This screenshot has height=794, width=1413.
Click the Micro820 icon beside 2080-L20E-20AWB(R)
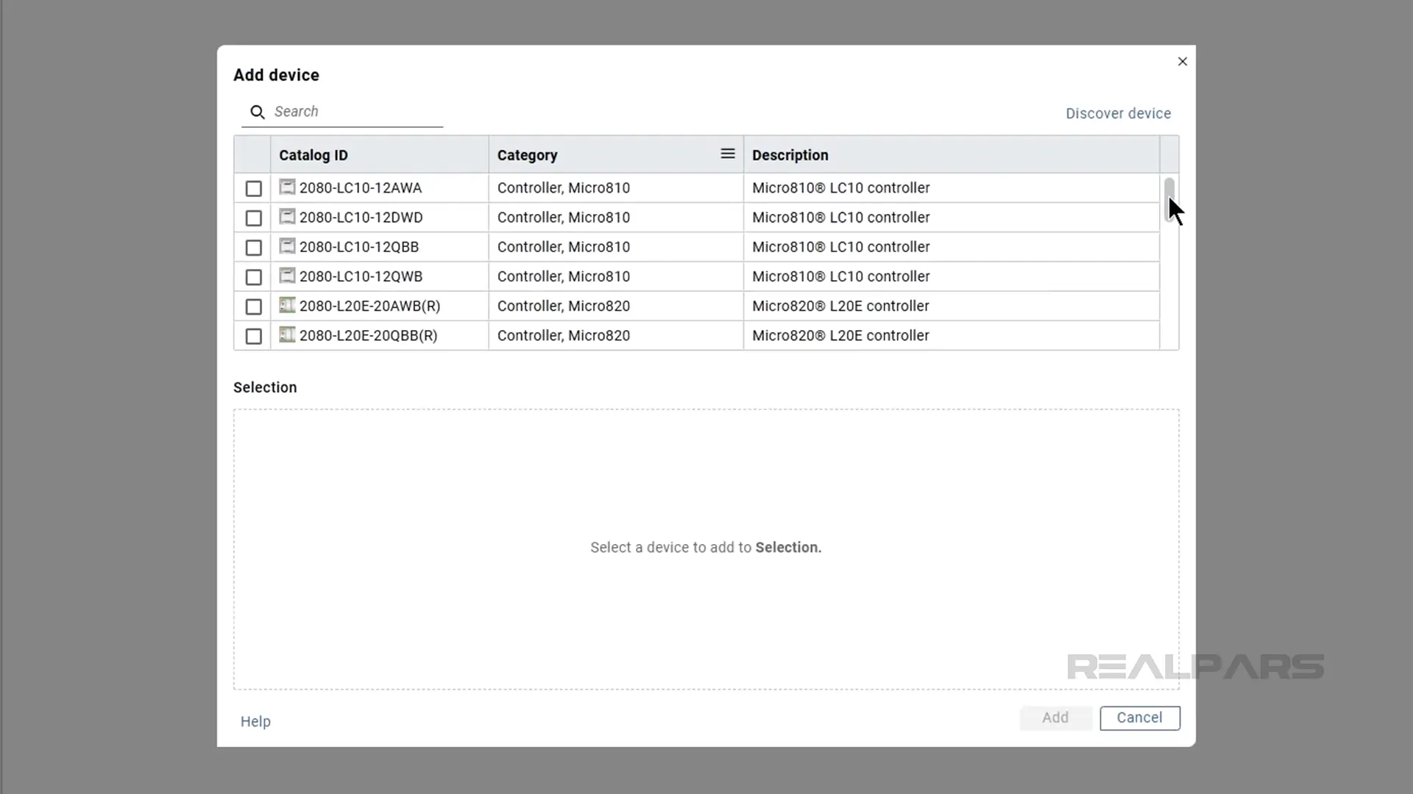(287, 304)
